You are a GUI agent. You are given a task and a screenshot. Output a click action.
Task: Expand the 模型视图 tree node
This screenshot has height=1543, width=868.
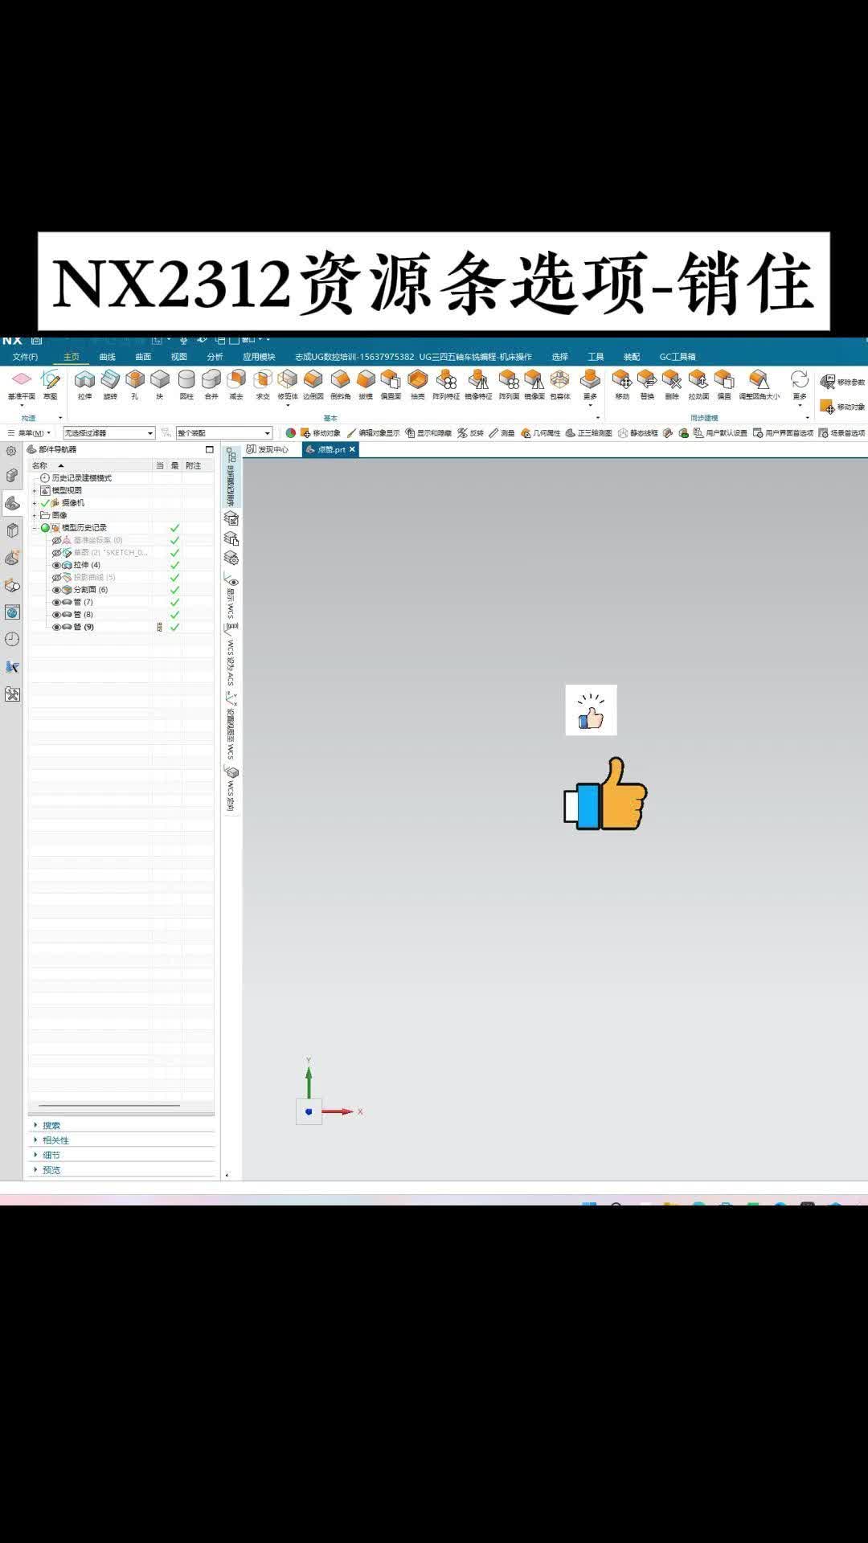pos(35,490)
